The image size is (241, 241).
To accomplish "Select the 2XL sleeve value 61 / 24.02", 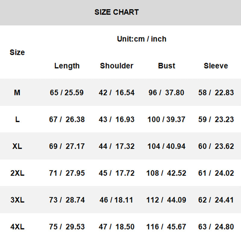I will [216, 173].
